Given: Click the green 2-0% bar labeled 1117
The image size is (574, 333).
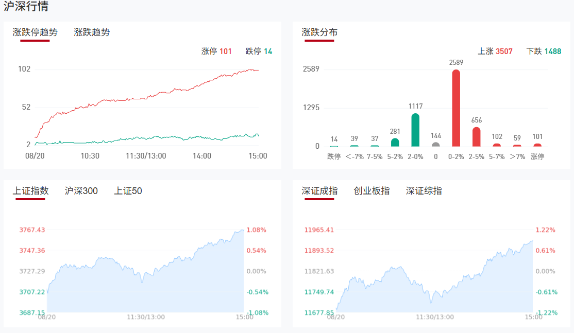Looking at the screenshot, I should 415,130.
